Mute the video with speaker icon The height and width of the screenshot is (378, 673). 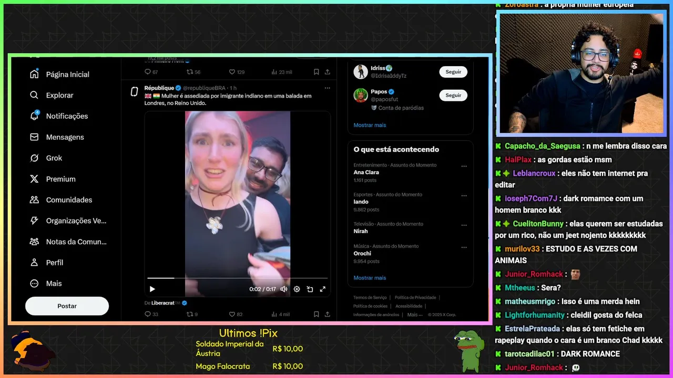[284, 289]
